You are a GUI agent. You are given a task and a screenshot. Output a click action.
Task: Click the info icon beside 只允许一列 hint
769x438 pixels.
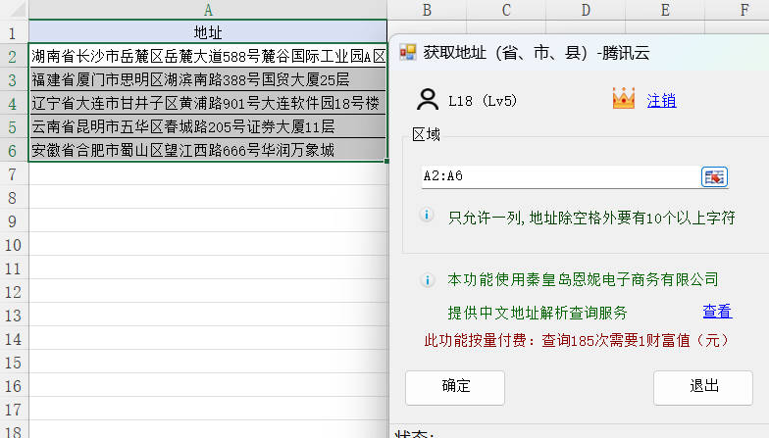[428, 216]
